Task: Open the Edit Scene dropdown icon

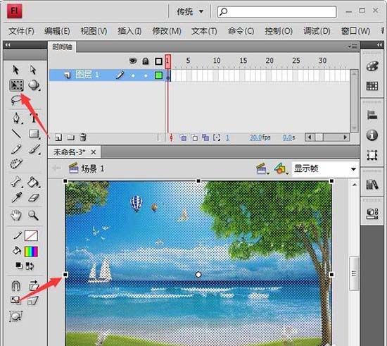Action: click(x=262, y=169)
